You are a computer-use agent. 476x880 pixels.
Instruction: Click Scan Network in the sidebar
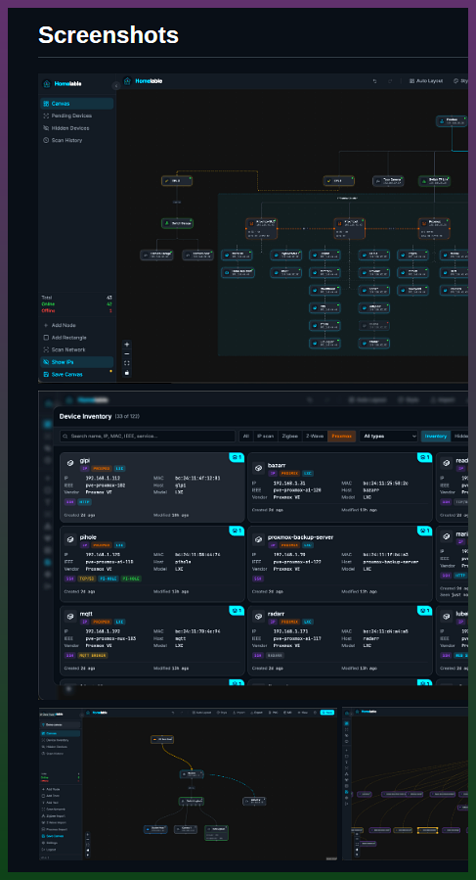coord(77,349)
